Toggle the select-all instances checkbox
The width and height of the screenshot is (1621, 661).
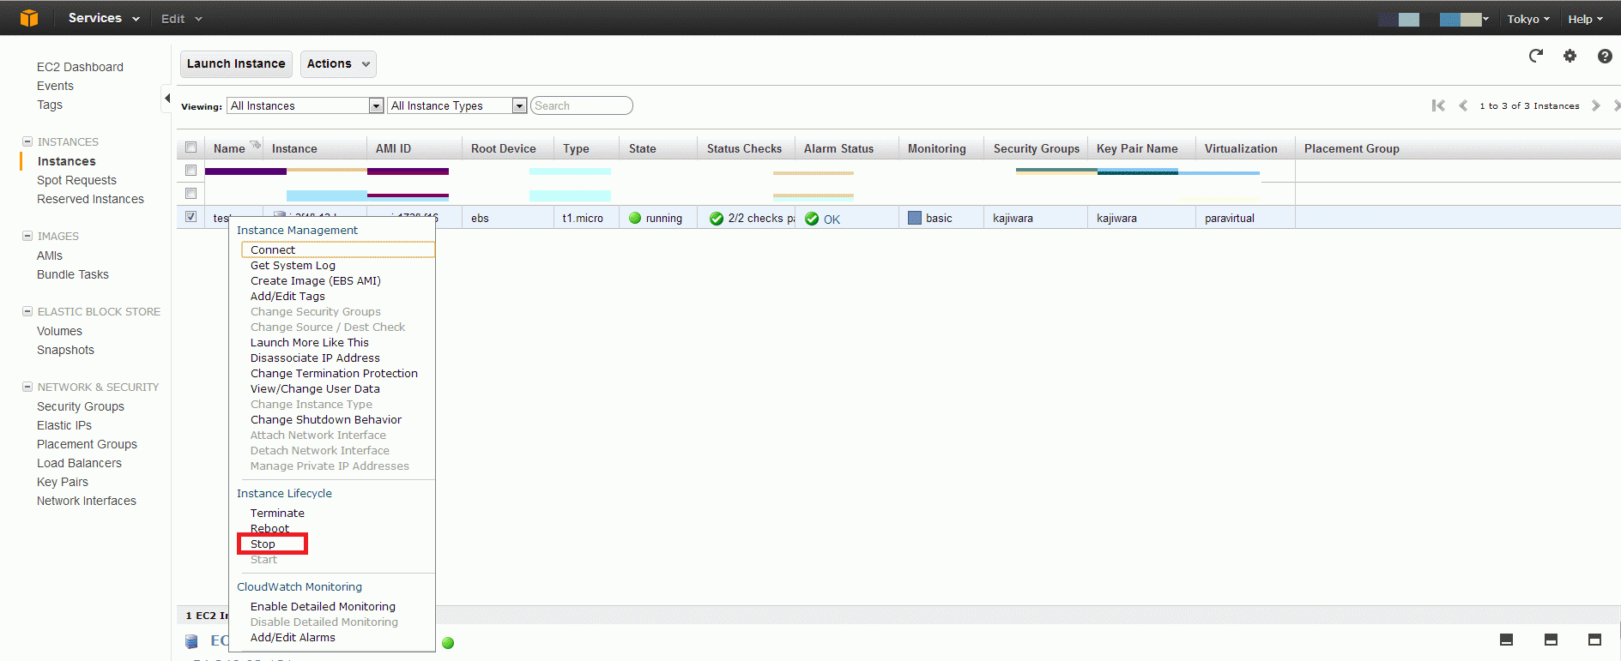(x=191, y=147)
